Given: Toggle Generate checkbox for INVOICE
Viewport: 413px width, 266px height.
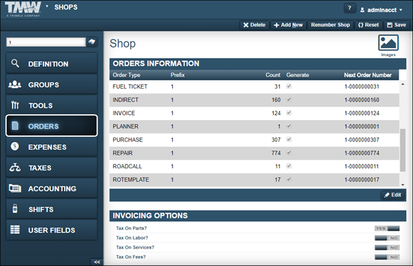Looking at the screenshot, I should 289,113.
